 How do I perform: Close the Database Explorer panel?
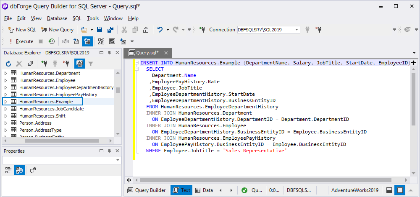click(117, 53)
